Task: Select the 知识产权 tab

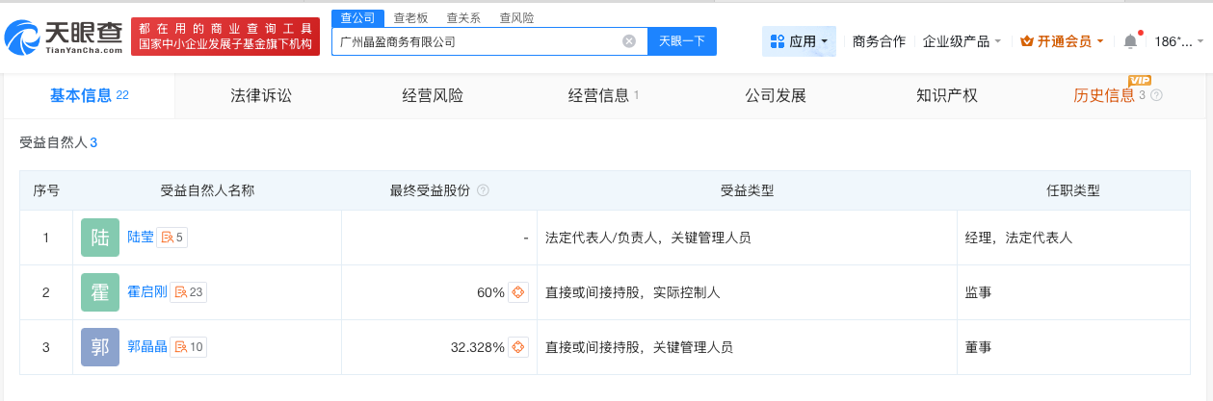Action: coord(947,95)
